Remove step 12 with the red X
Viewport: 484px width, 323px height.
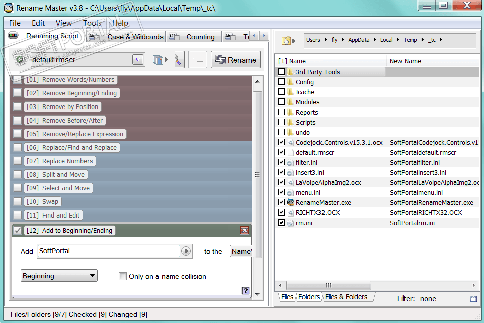[245, 230]
